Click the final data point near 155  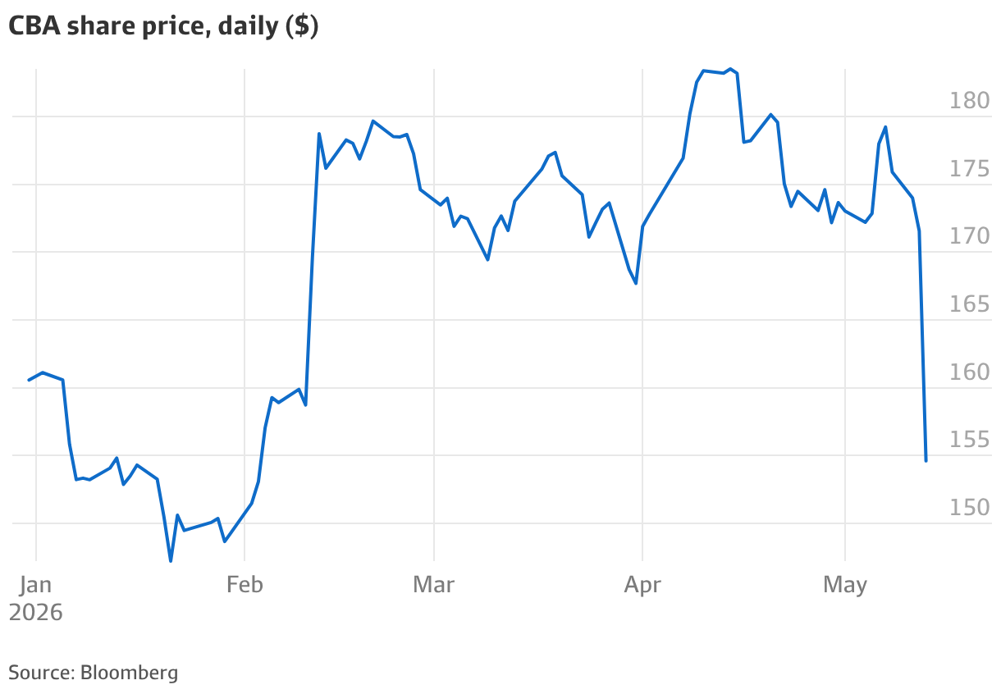click(x=926, y=460)
